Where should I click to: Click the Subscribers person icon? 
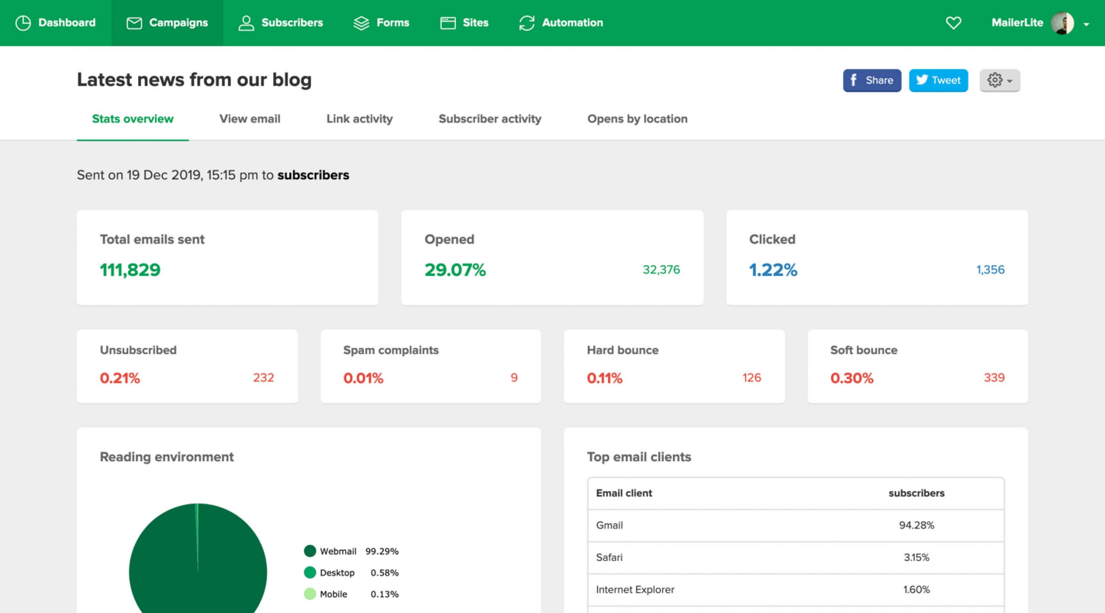click(246, 22)
